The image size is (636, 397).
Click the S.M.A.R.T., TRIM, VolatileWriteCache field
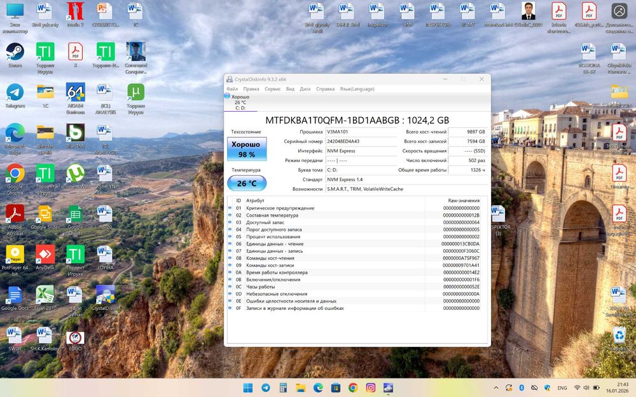406,189
